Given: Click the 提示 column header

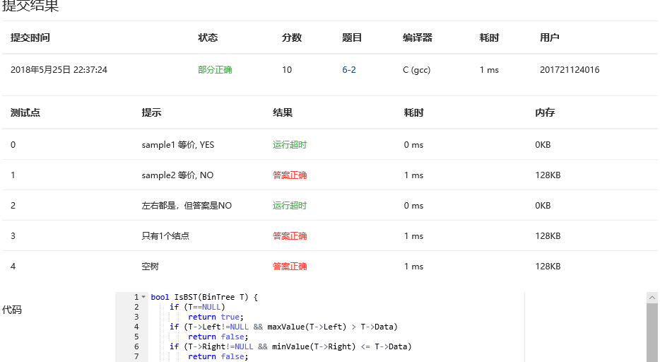Looking at the screenshot, I should [151, 112].
